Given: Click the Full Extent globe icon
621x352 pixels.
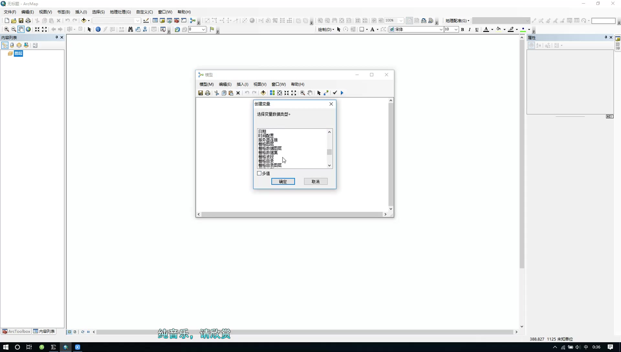Looking at the screenshot, I should (x=28, y=29).
